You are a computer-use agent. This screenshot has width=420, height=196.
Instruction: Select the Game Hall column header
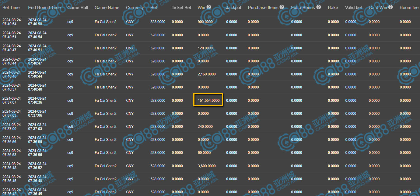coord(78,8)
